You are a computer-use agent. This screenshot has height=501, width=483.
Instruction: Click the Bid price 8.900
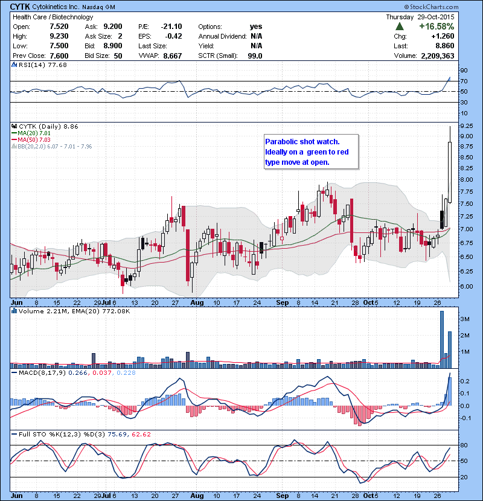coord(112,46)
